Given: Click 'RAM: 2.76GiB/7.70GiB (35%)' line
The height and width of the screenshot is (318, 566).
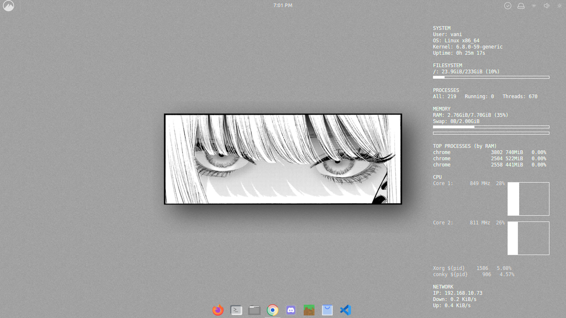Looking at the screenshot, I should click(x=470, y=115).
